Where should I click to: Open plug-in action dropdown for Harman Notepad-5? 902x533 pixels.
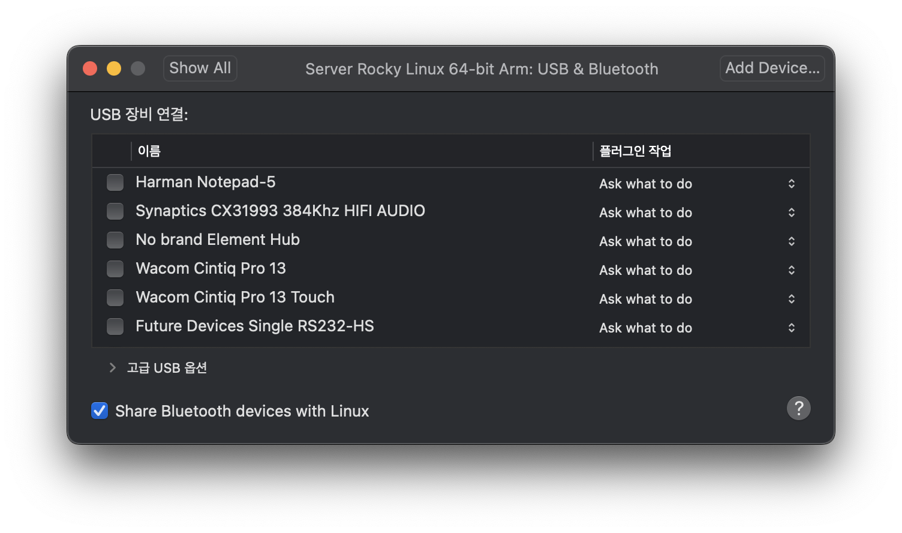pyautogui.click(x=697, y=184)
